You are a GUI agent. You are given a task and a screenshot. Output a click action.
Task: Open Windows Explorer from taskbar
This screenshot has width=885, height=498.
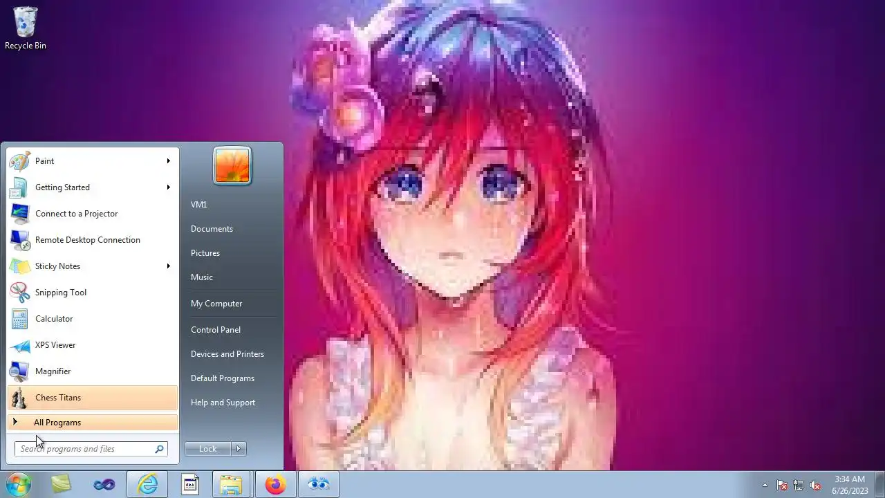[x=232, y=485]
